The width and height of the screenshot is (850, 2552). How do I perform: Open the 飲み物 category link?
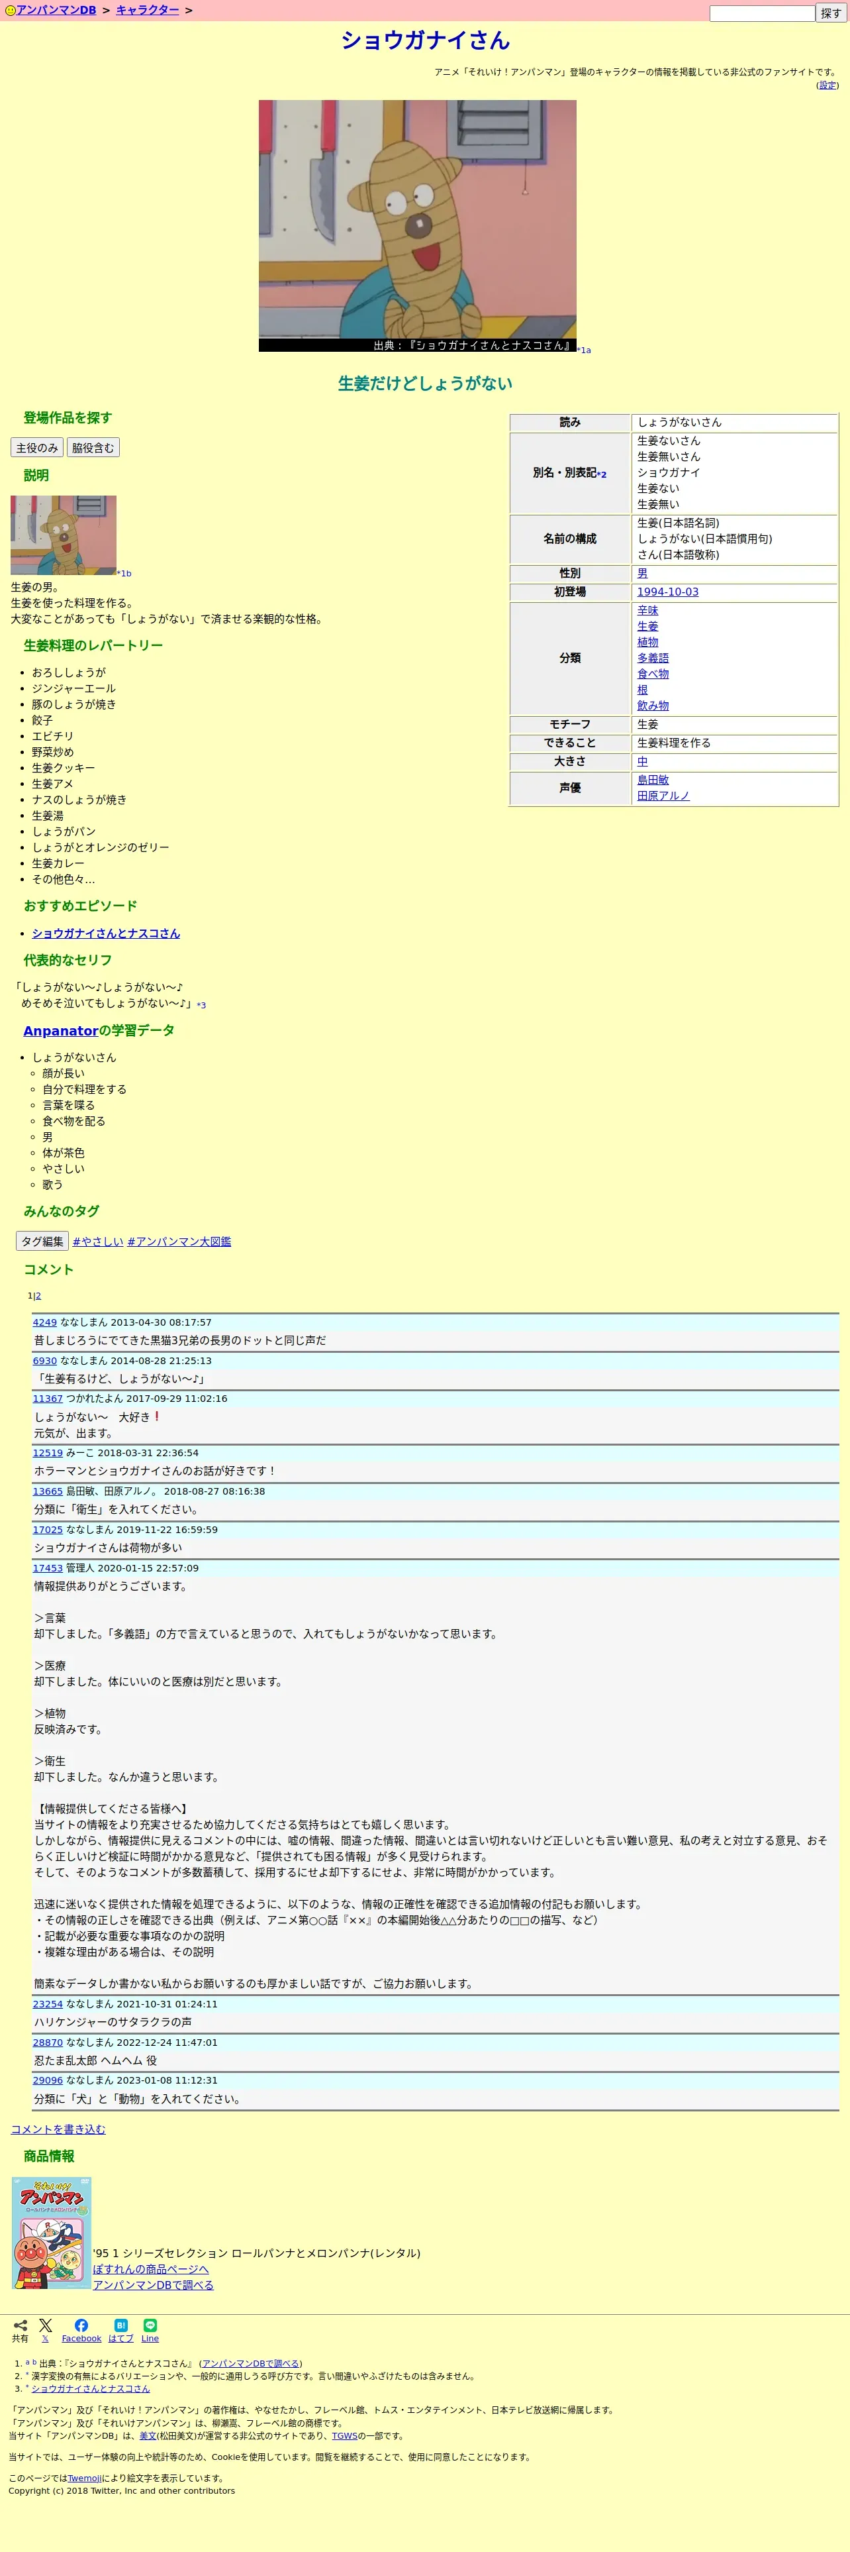pyautogui.click(x=652, y=706)
